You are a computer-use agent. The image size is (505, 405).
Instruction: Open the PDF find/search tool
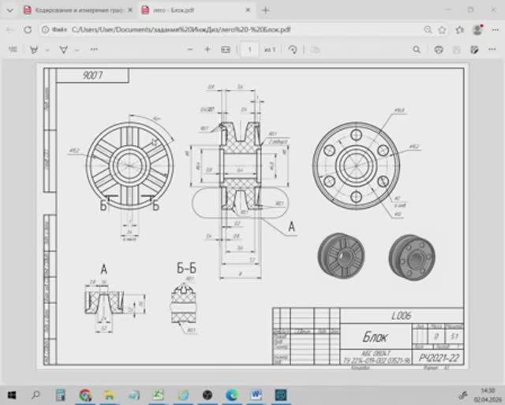click(x=417, y=50)
